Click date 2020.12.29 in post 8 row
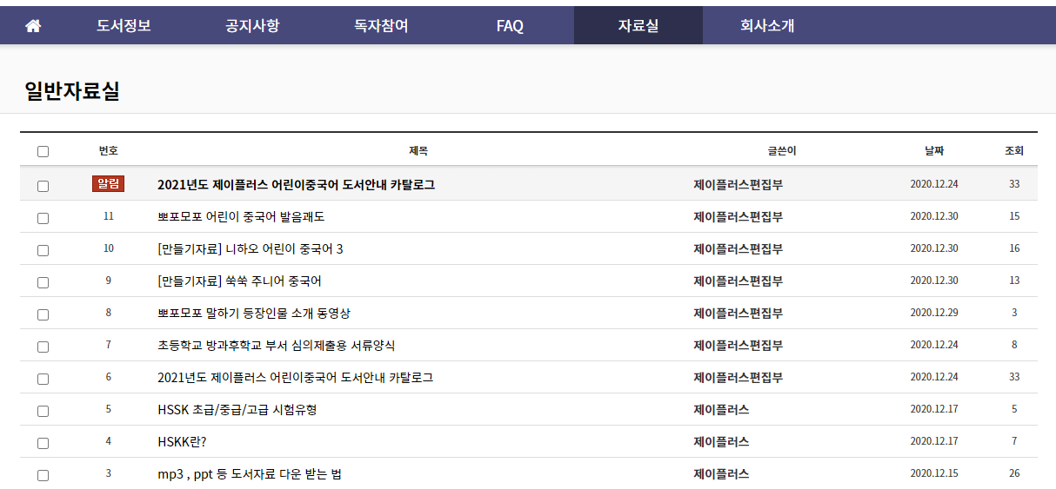 pyautogui.click(x=934, y=313)
